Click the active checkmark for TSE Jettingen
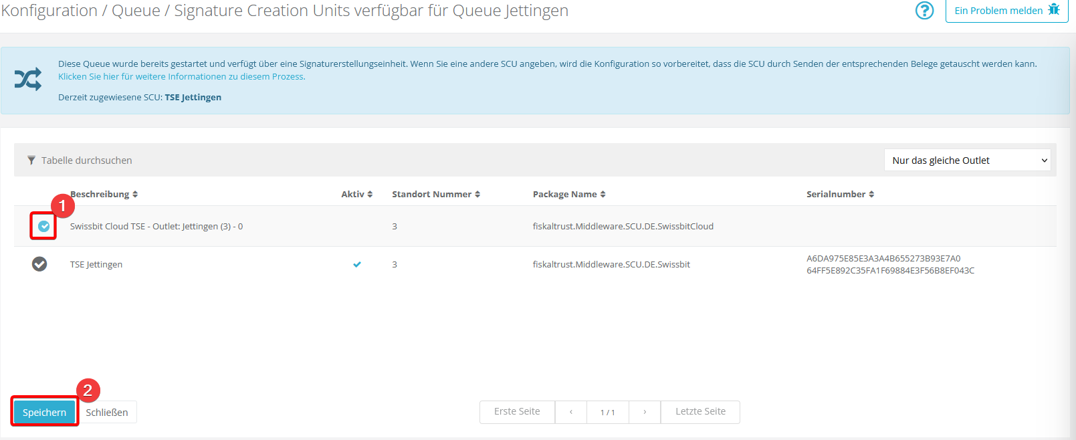Viewport: 1076px width, 440px height. (x=357, y=265)
